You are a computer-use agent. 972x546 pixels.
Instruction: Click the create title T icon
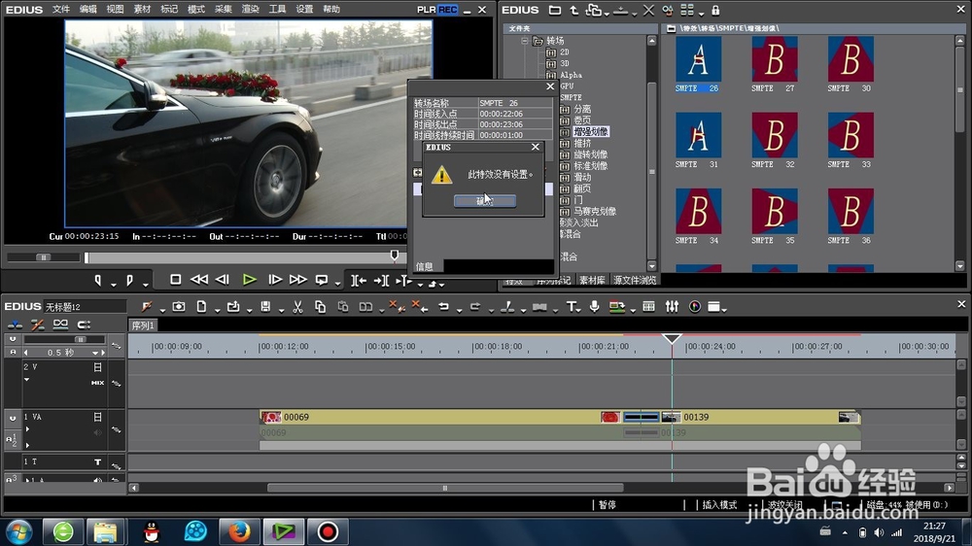pos(571,306)
